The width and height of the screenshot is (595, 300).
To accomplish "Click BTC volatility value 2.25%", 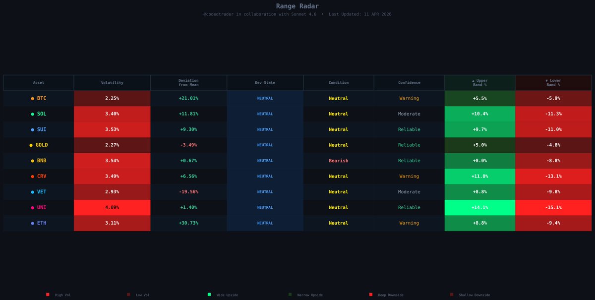I will [112, 99].
